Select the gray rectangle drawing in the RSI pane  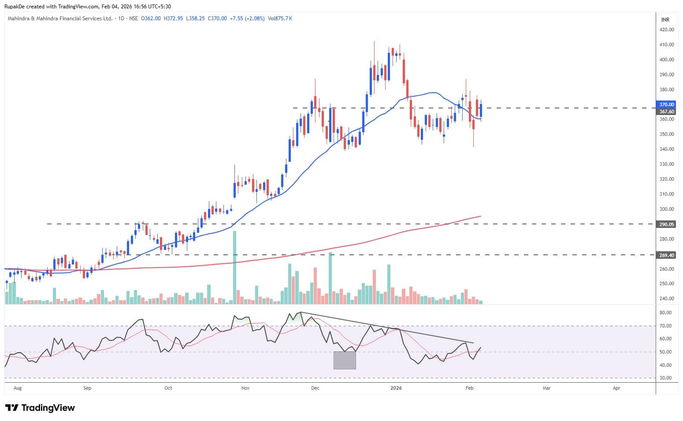pyautogui.click(x=345, y=360)
